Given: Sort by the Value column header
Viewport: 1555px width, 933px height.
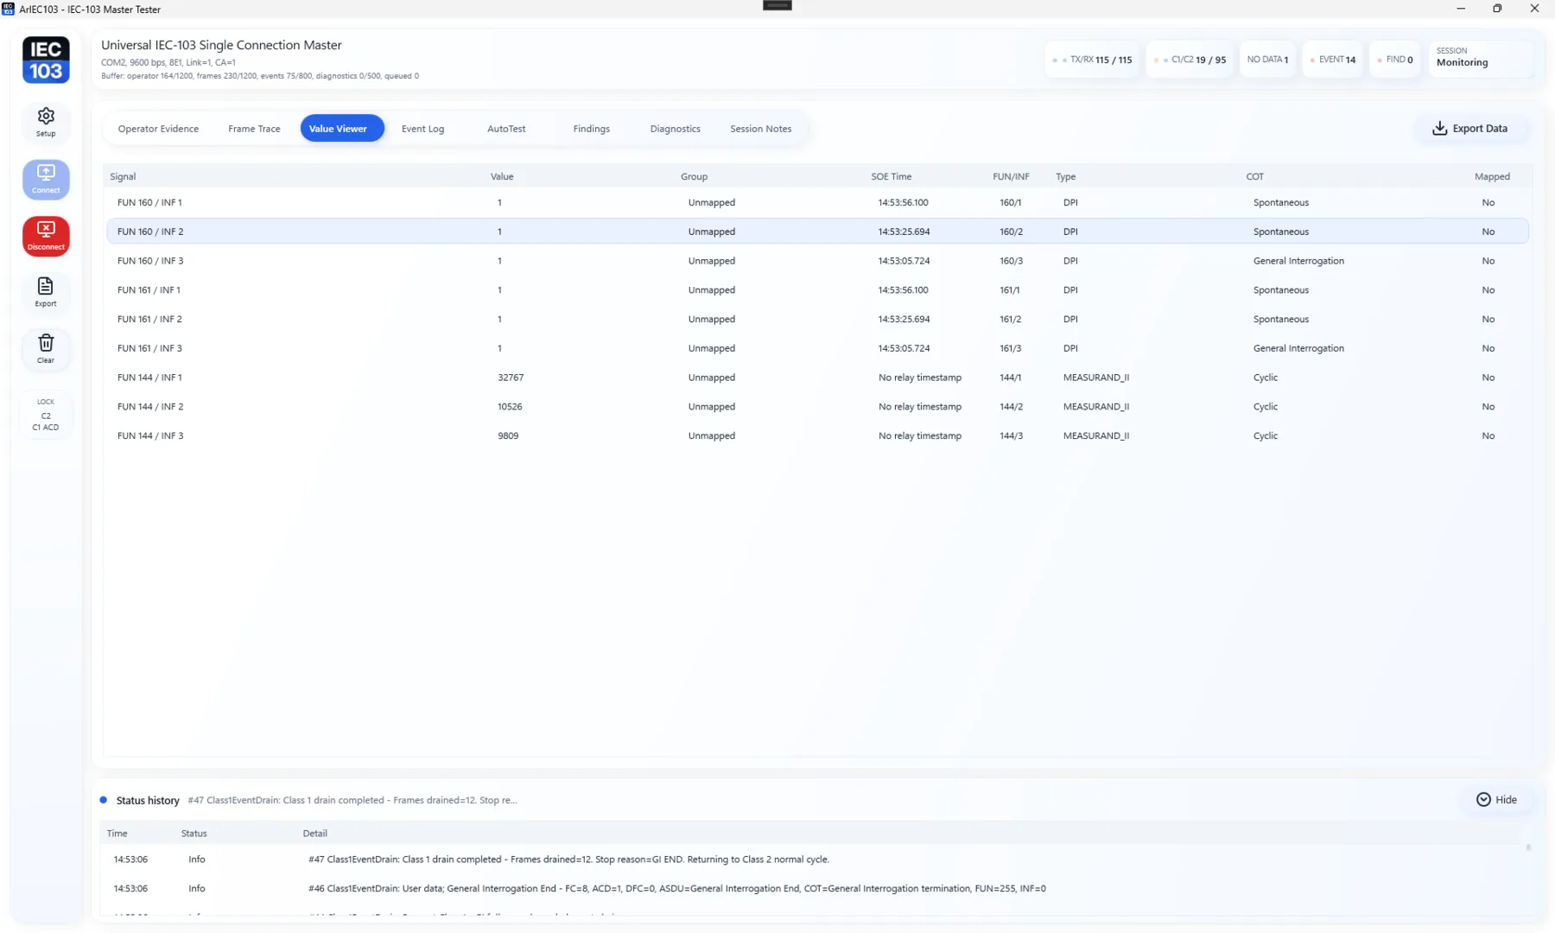Looking at the screenshot, I should click(x=502, y=176).
